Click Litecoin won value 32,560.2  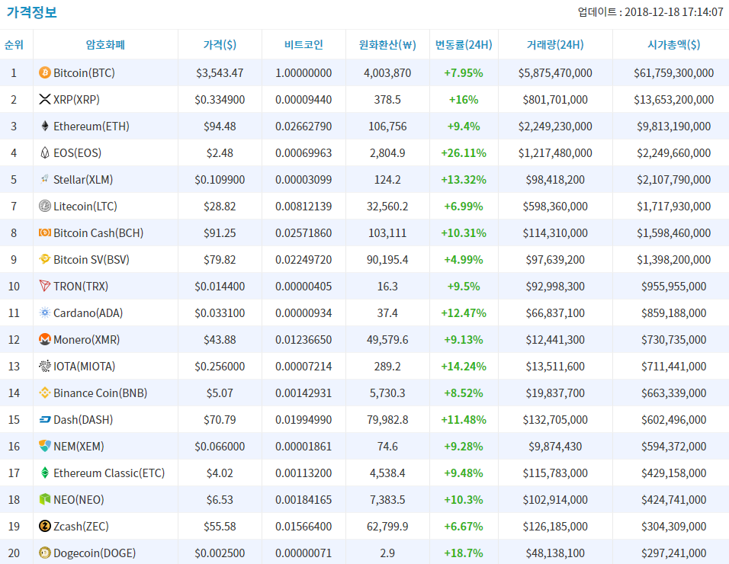[387, 207]
